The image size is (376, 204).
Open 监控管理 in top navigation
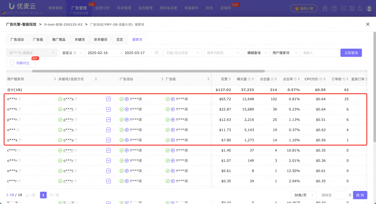(x=145, y=8)
